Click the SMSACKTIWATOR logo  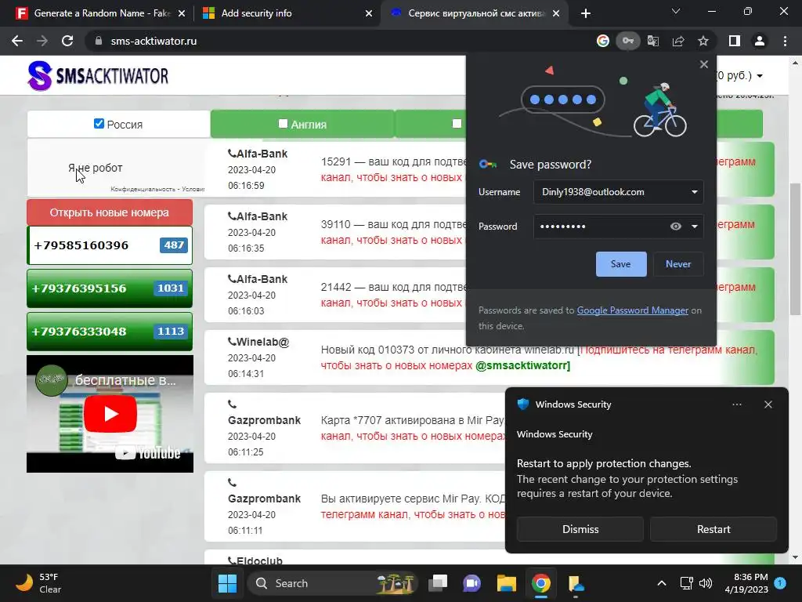pyautogui.click(x=98, y=76)
